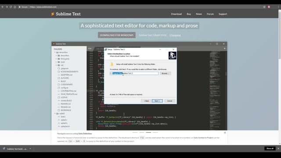
Task: Select ACKNOWLEDGMENTS in the folder tree
Action: pyautogui.click(x=69, y=72)
